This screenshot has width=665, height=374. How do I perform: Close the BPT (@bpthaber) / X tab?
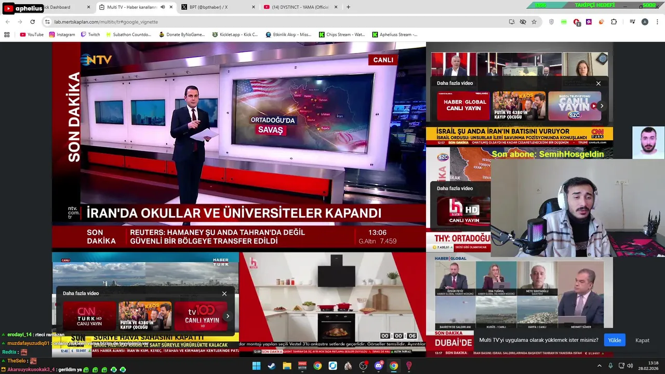point(254,7)
